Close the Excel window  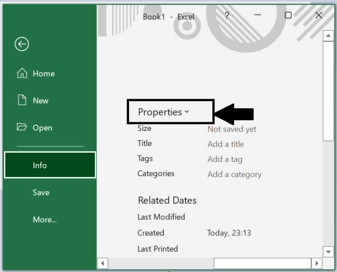click(319, 15)
